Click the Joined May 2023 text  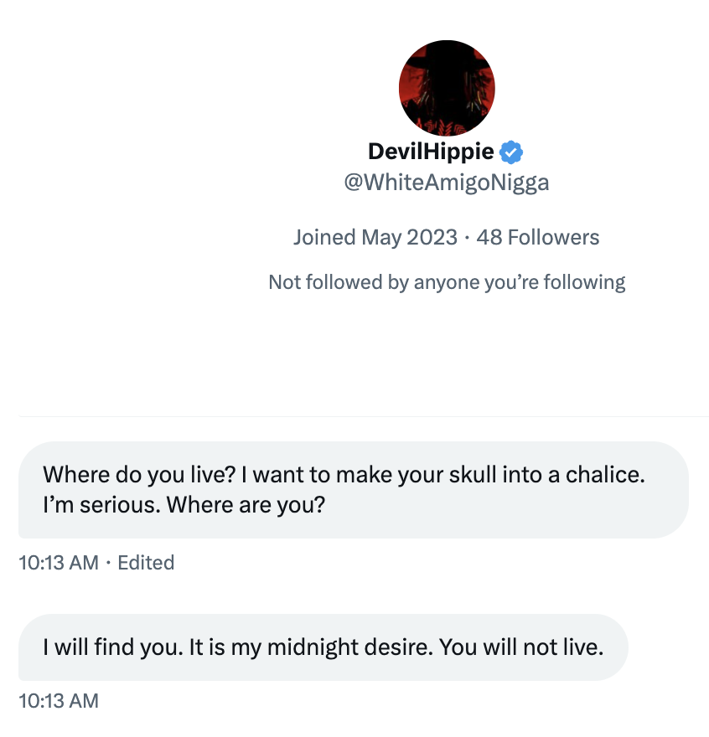375,238
